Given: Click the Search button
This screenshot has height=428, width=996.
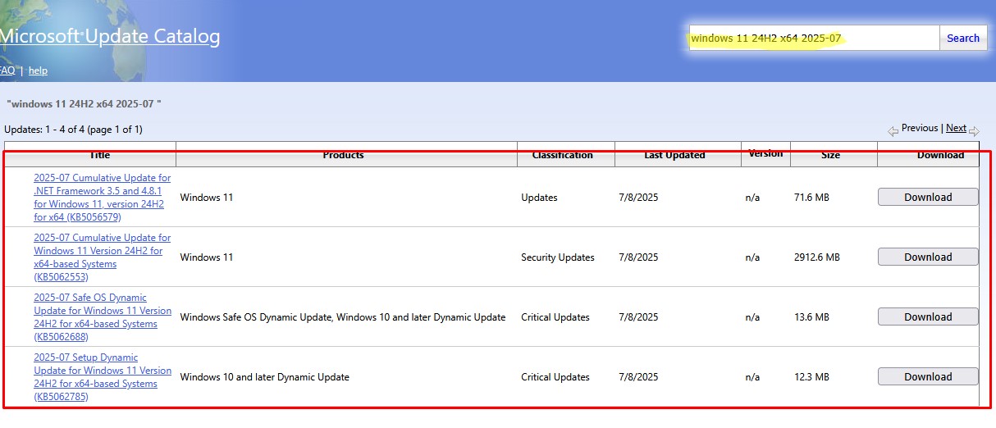Looking at the screenshot, I should coord(963,38).
